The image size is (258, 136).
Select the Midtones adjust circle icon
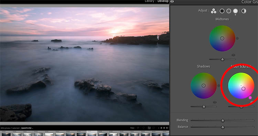click(229, 11)
